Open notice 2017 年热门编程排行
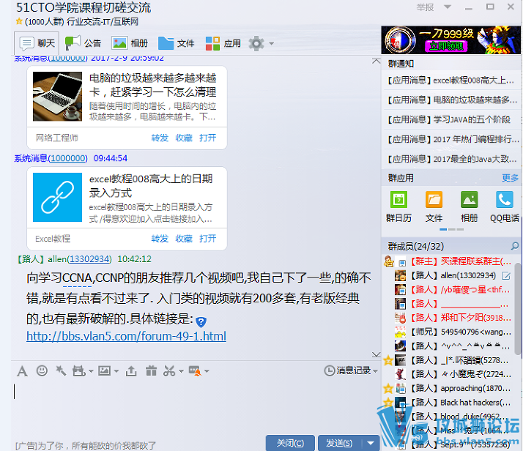 point(452,139)
